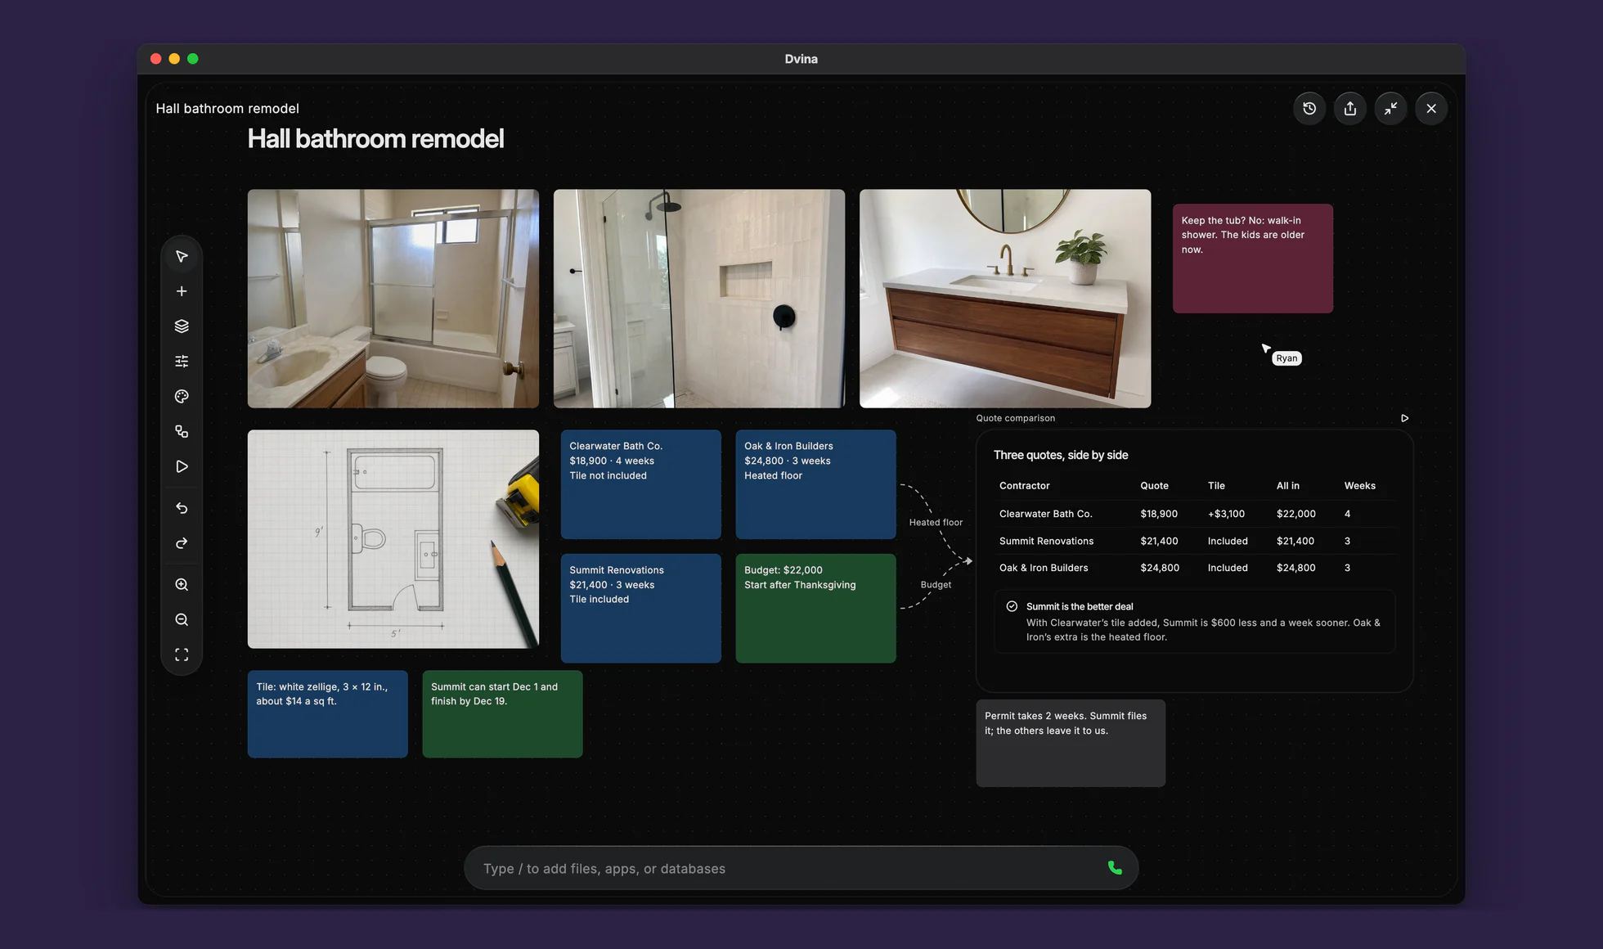The width and height of the screenshot is (1603, 949).
Task: Zoom in on the canvas
Action: [182, 585]
